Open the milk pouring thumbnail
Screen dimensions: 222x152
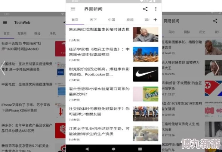click(145, 134)
